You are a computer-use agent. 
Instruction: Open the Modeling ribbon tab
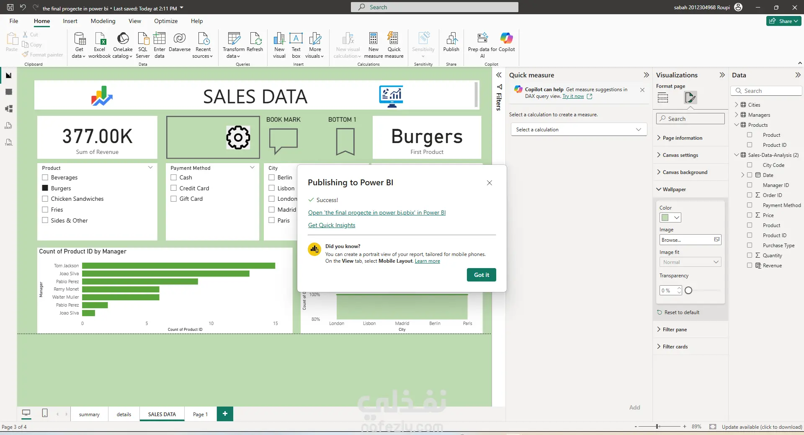pos(103,21)
